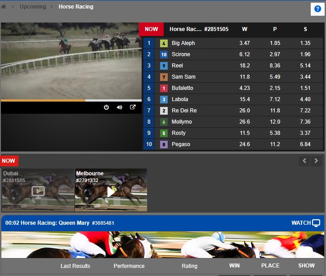
Task: Click the NOW tab above thumbnails
Action: (9, 161)
